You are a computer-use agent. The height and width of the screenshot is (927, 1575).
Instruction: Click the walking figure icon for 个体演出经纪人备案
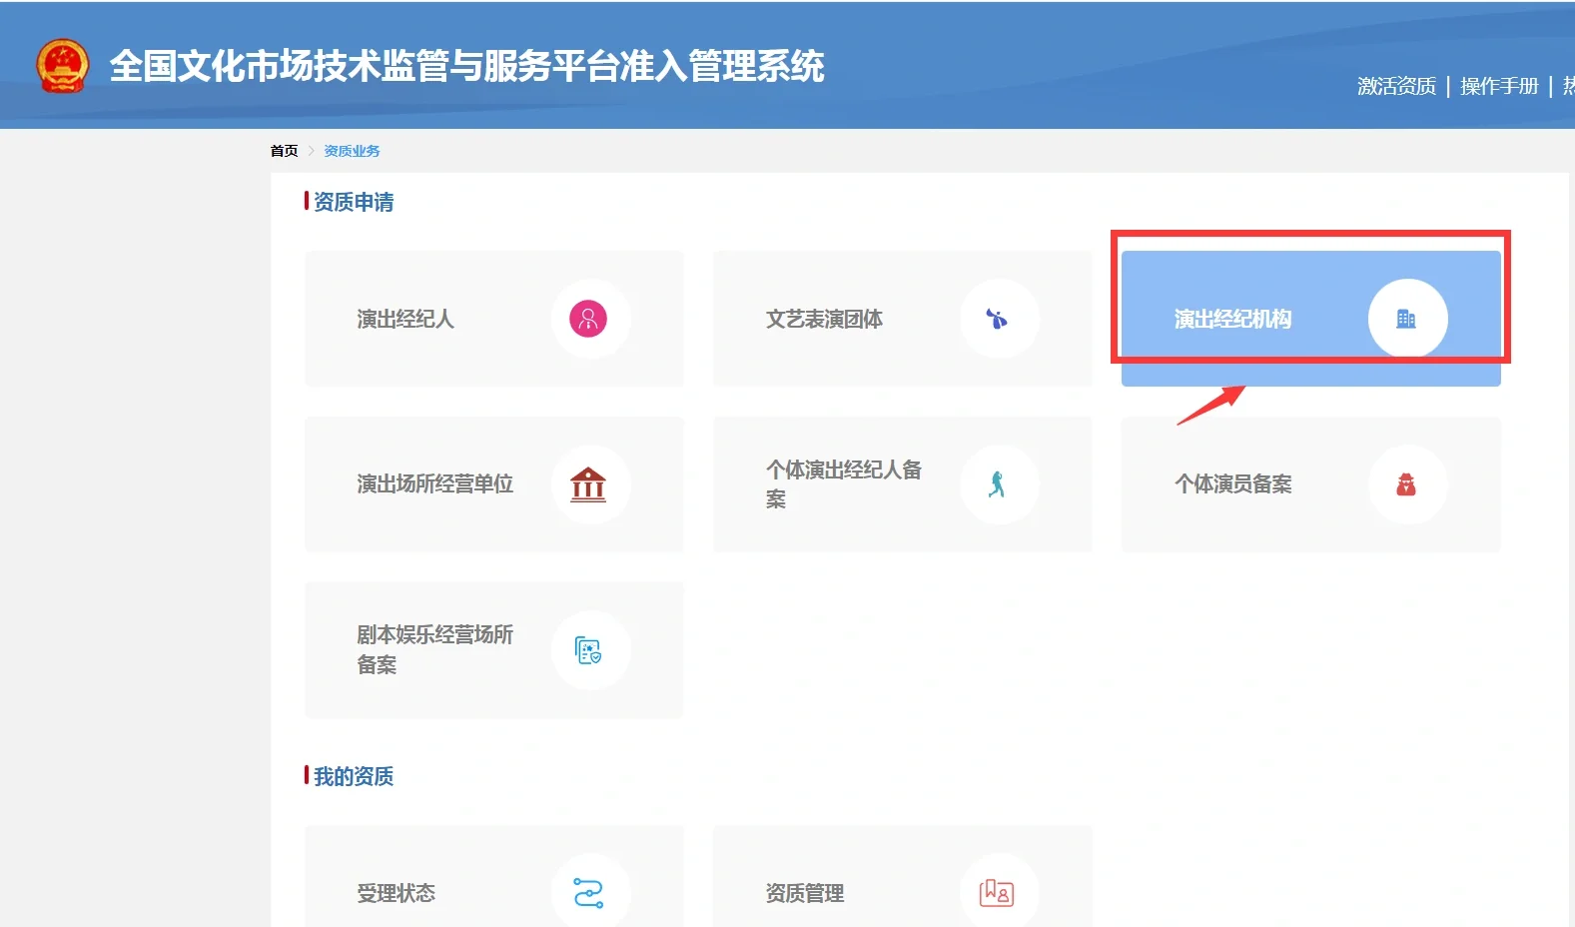[997, 484]
